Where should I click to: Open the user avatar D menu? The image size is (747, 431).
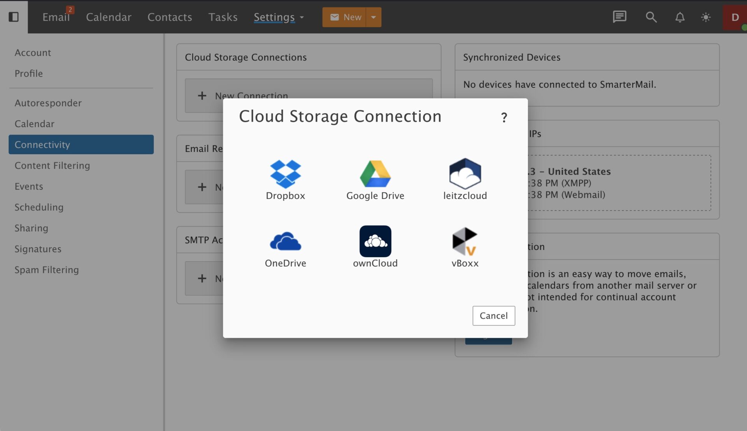pos(735,17)
